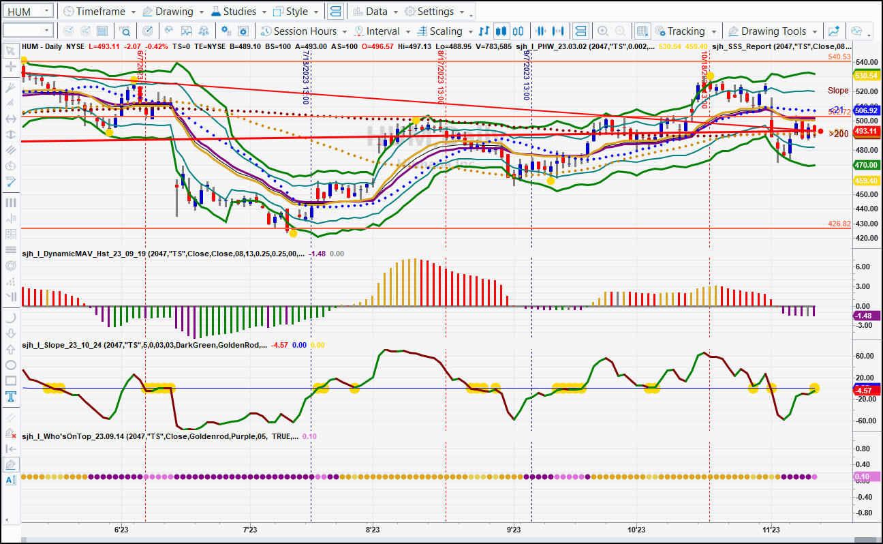This screenshot has width=883, height=544.
Task: Select the text annotation tool
Action: tap(10, 397)
